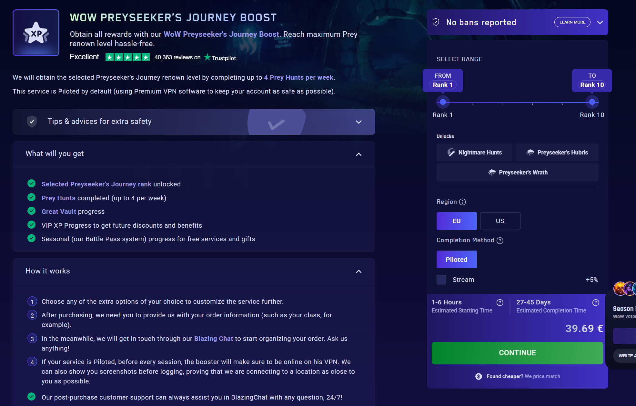Select the Piloted completion method
Screen dimensions: 636x406
coord(457,260)
